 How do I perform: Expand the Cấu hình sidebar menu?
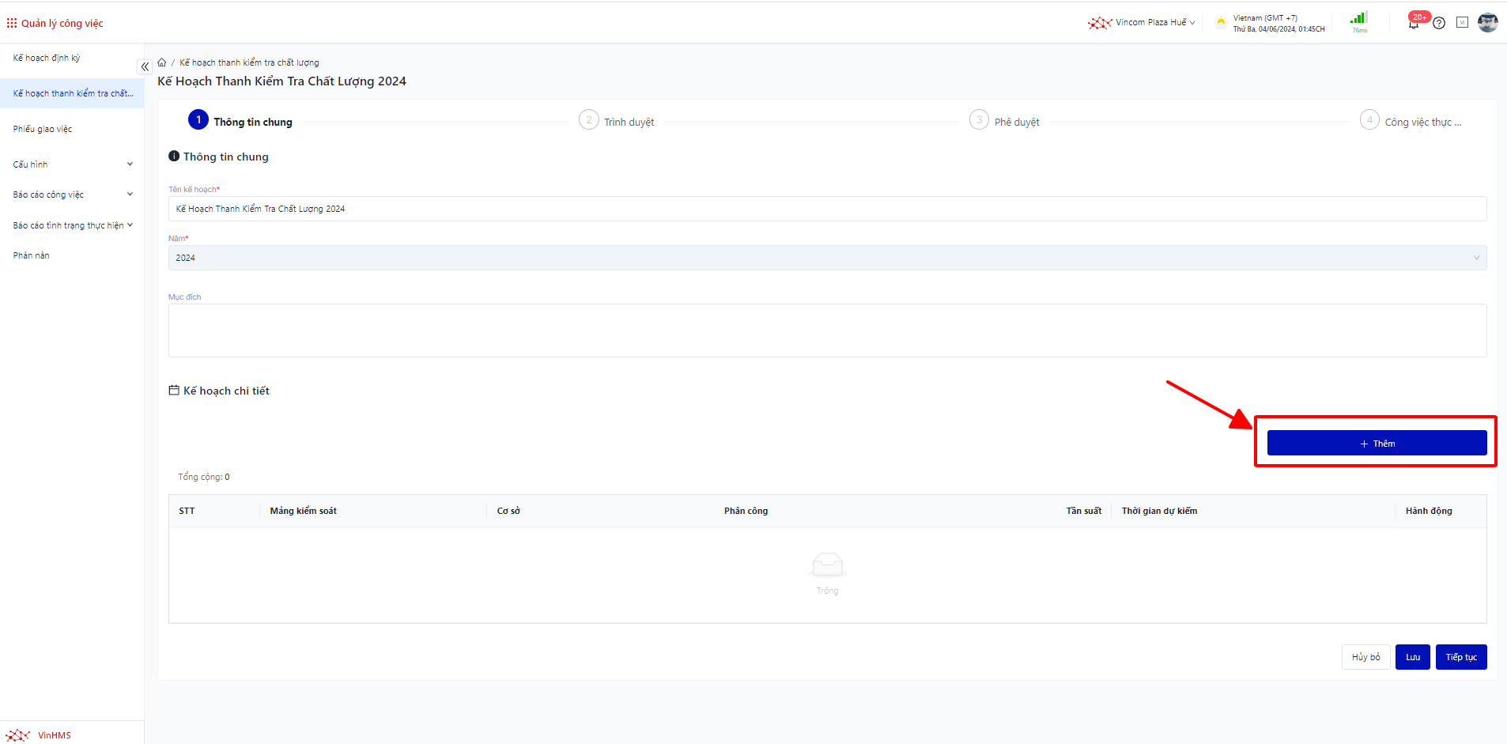point(72,164)
